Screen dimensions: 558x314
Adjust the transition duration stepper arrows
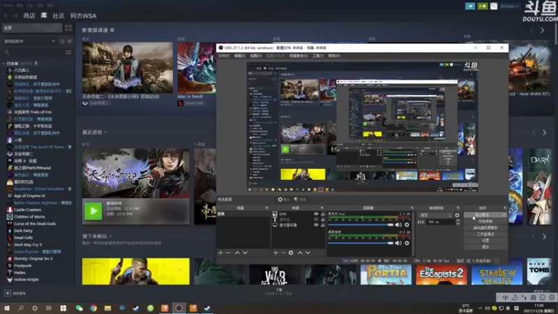pyautogui.click(x=458, y=222)
